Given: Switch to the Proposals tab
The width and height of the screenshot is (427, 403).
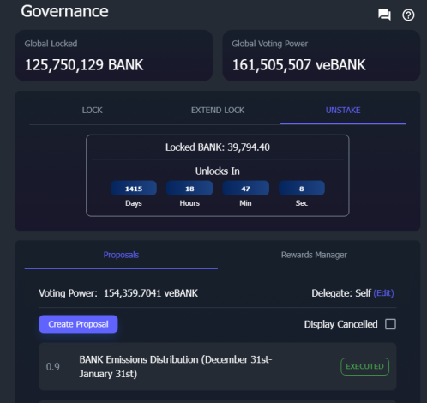Looking at the screenshot, I should point(121,255).
